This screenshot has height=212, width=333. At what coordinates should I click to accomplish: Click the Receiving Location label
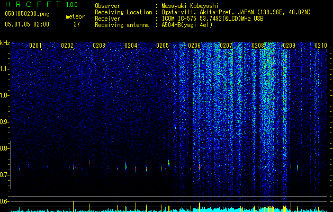123,12
